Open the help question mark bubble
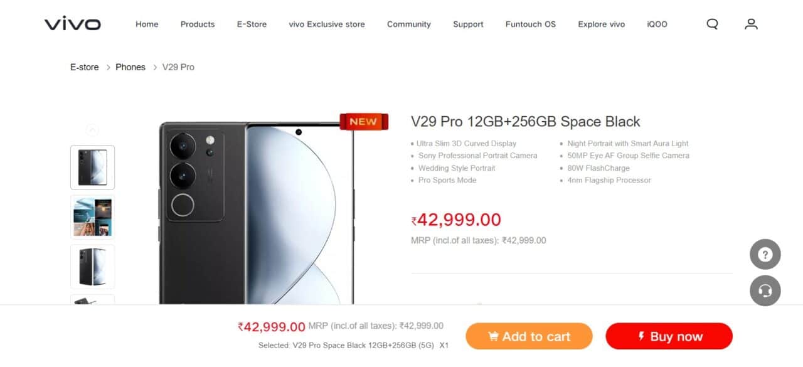 [x=765, y=255]
